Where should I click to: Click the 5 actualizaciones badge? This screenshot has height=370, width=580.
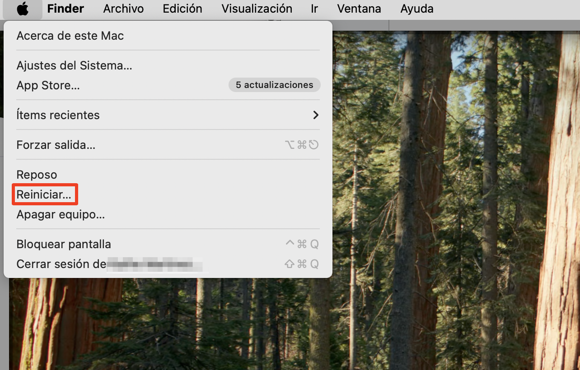tap(274, 85)
